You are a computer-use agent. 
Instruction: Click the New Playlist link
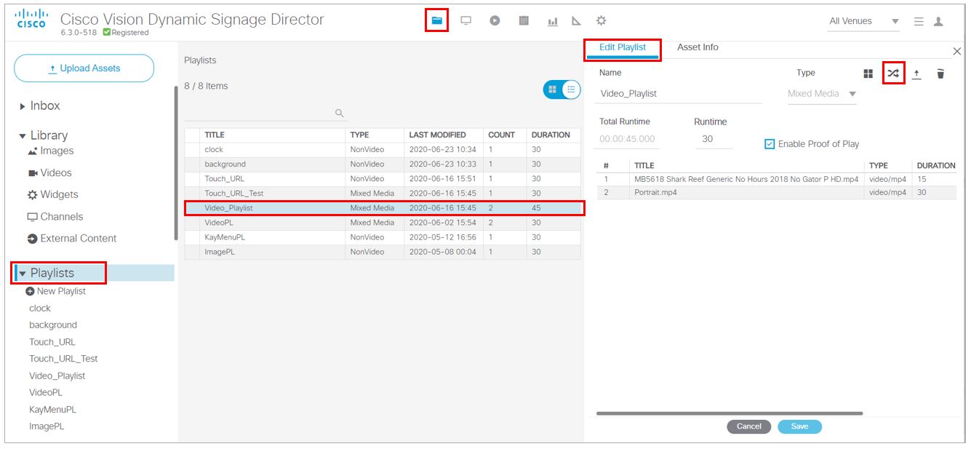61,291
